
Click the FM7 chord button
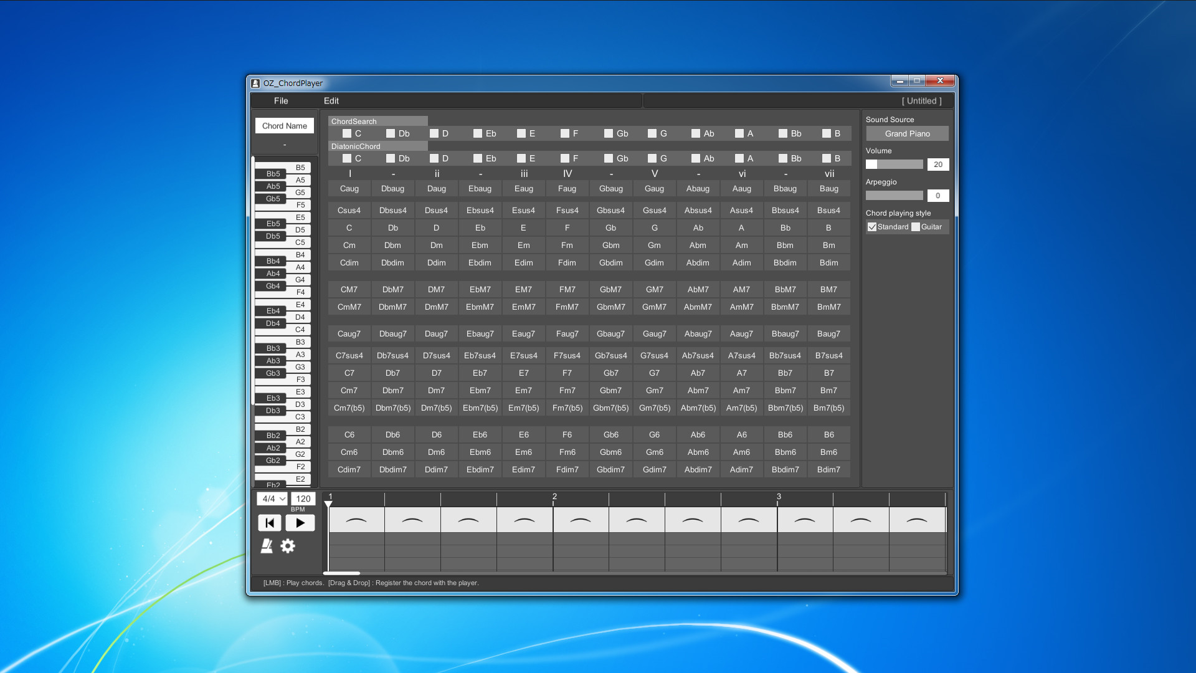pyautogui.click(x=567, y=289)
